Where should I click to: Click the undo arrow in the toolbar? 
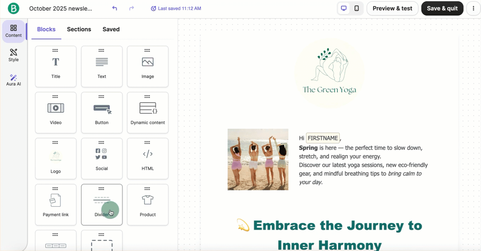coord(115,8)
